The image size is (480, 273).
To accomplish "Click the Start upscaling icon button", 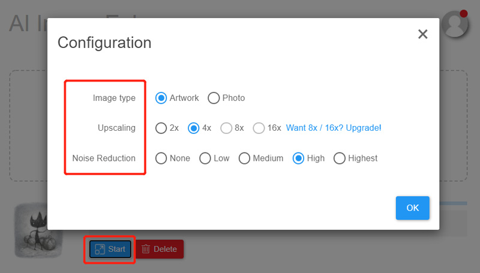I will (x=110, y=249).
